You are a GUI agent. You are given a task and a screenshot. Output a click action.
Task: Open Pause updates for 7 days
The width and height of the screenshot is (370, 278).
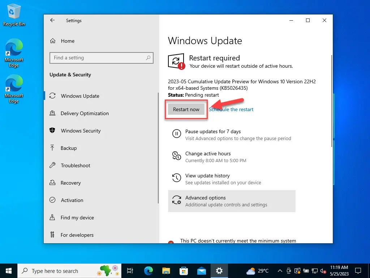(232, 135)
